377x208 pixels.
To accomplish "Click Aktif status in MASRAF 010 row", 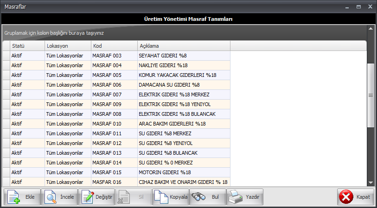I will [x=27, y=124].
